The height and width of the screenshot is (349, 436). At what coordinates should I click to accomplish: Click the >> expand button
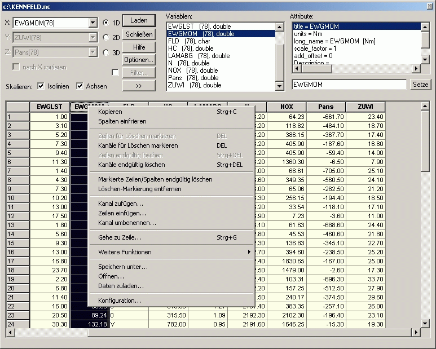[139, 86]
